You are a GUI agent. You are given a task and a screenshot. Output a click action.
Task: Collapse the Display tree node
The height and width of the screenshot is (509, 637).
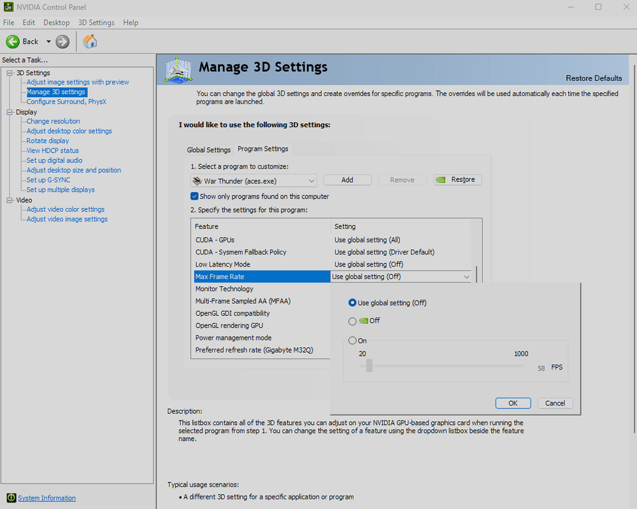10,112
